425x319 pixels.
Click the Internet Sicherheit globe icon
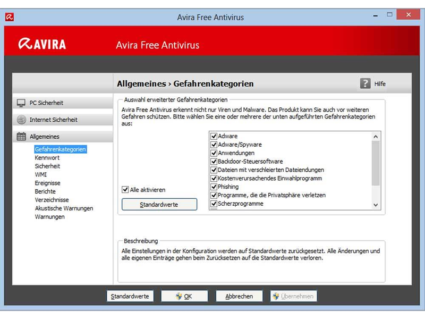click(x=21, y=120)
